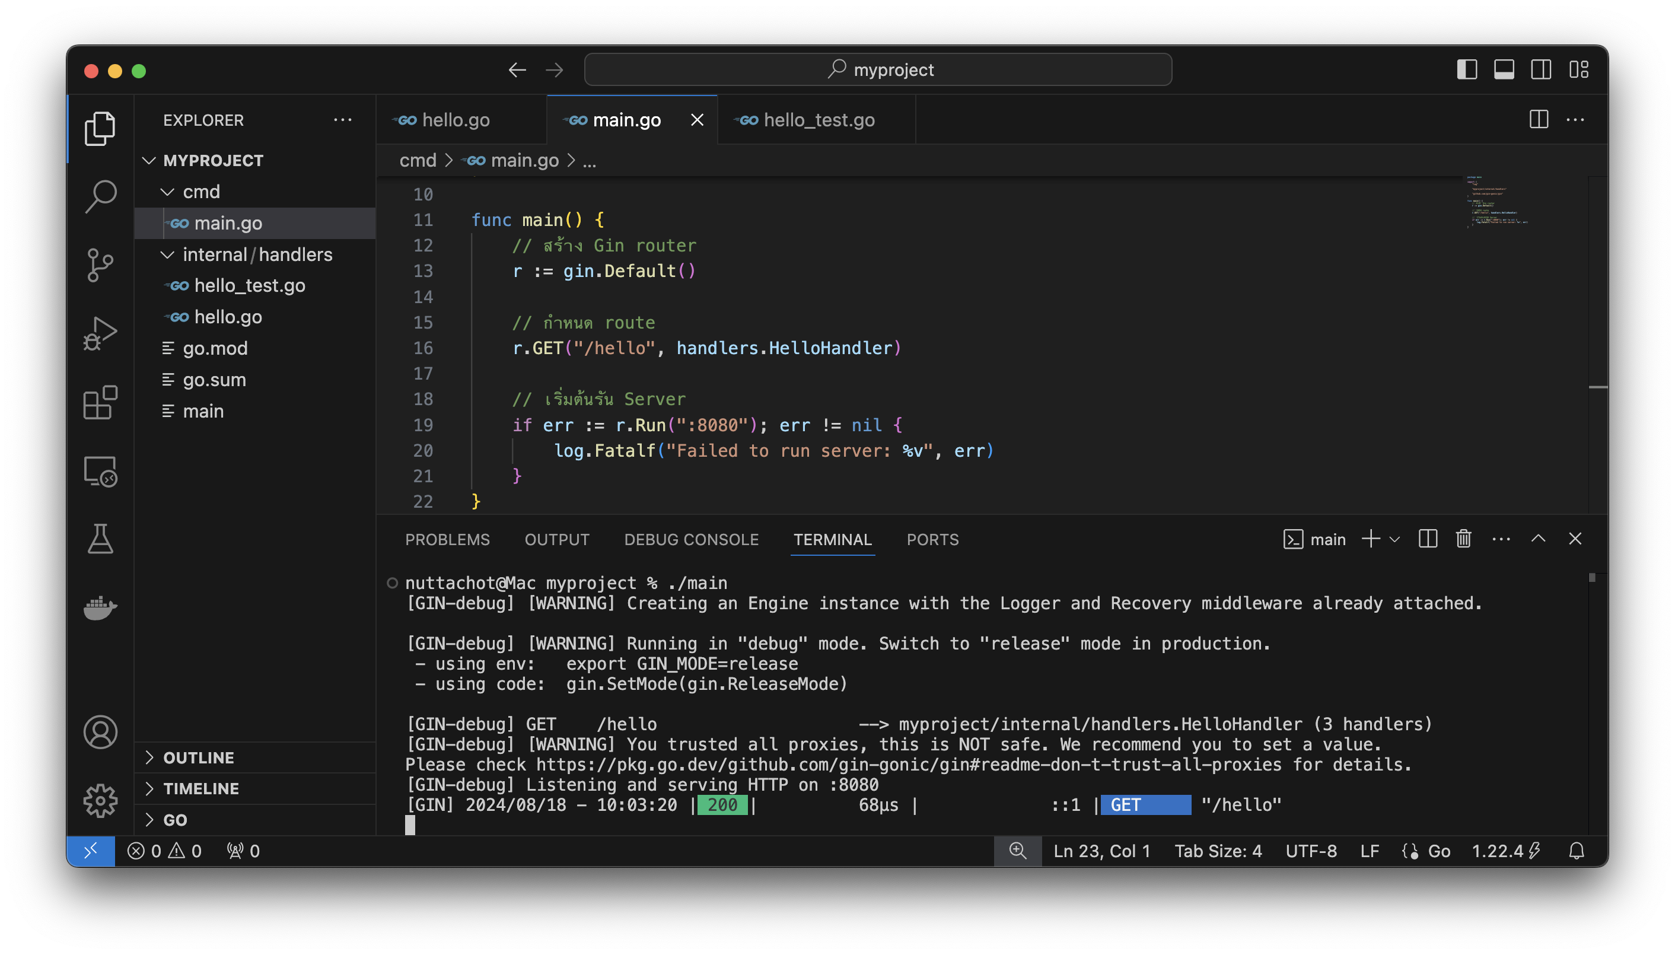The image size is (1675, 955).
Task: Expand the OUTLINE section
Action: pyautogui.click(x=199, y=757)
